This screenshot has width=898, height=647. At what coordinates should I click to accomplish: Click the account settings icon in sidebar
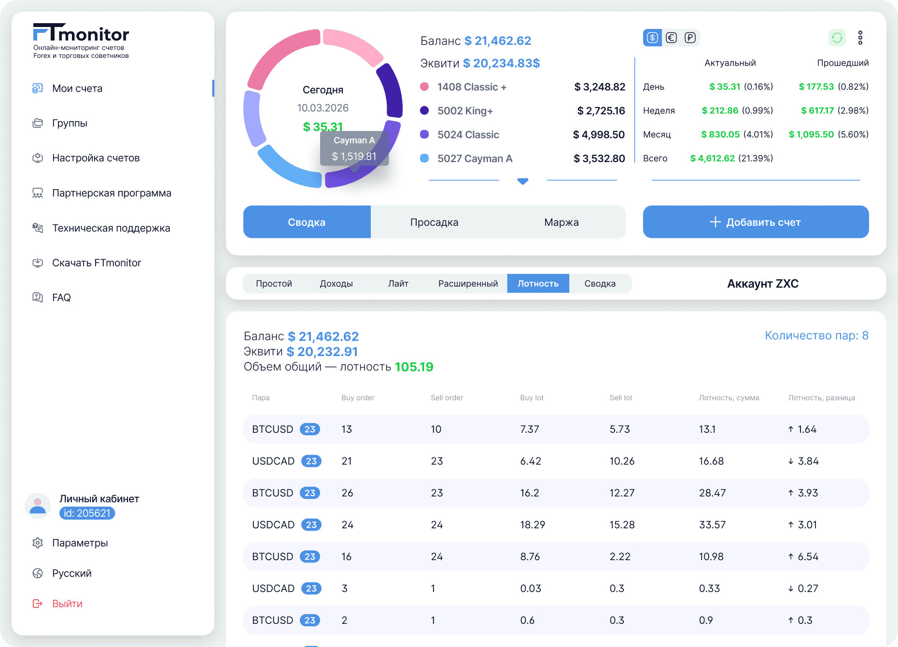(x=38, y=158)
